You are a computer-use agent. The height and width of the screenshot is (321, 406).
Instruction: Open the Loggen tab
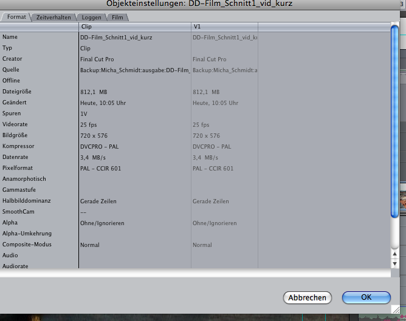(92, 18)
